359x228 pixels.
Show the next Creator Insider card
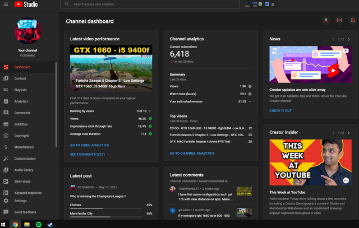349,133
